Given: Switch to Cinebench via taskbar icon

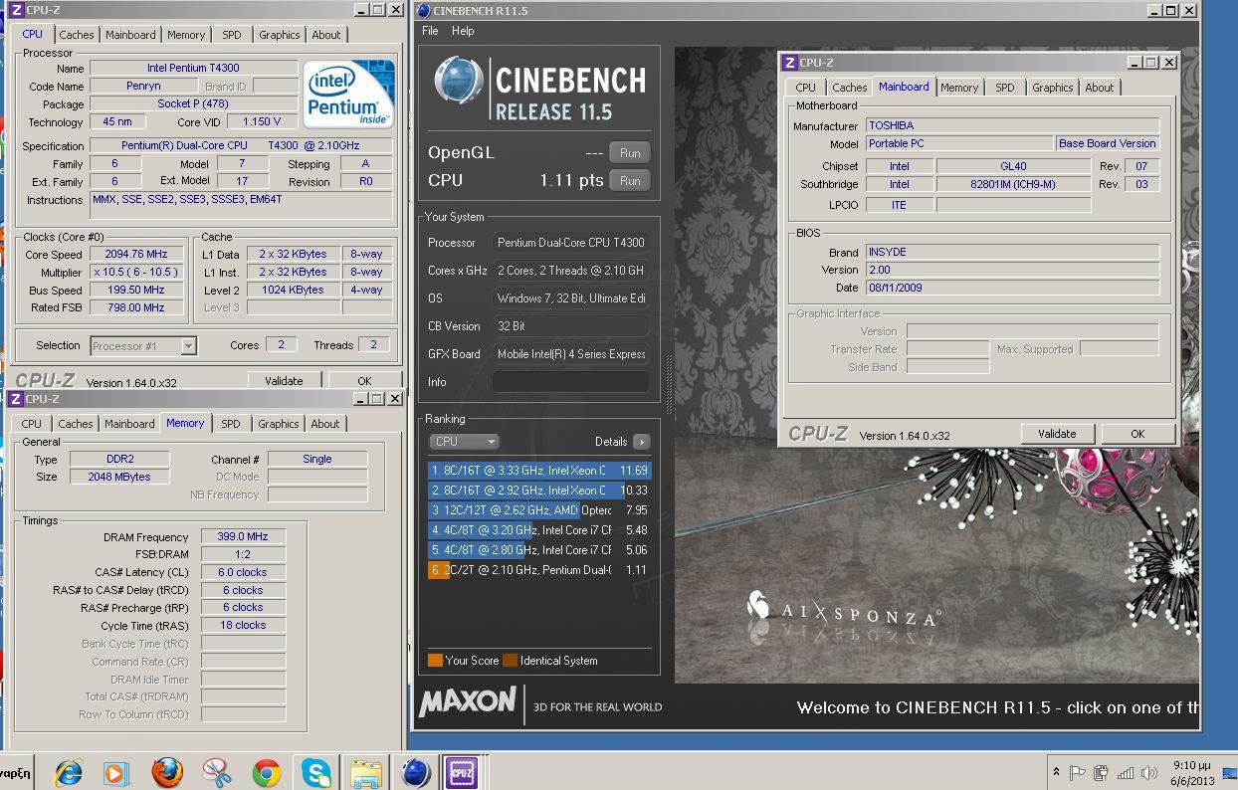Looking at the screenshot, I should [416, 772].
